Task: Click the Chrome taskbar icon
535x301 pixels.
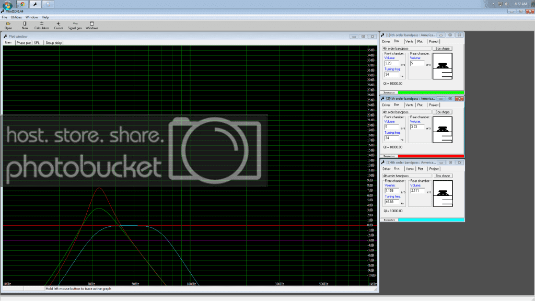Action: click(x=22, y=4)
